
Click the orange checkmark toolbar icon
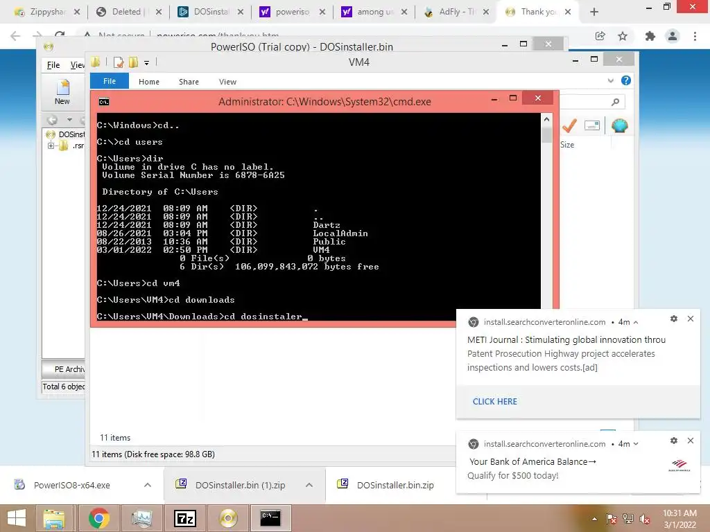click(570, 126)
